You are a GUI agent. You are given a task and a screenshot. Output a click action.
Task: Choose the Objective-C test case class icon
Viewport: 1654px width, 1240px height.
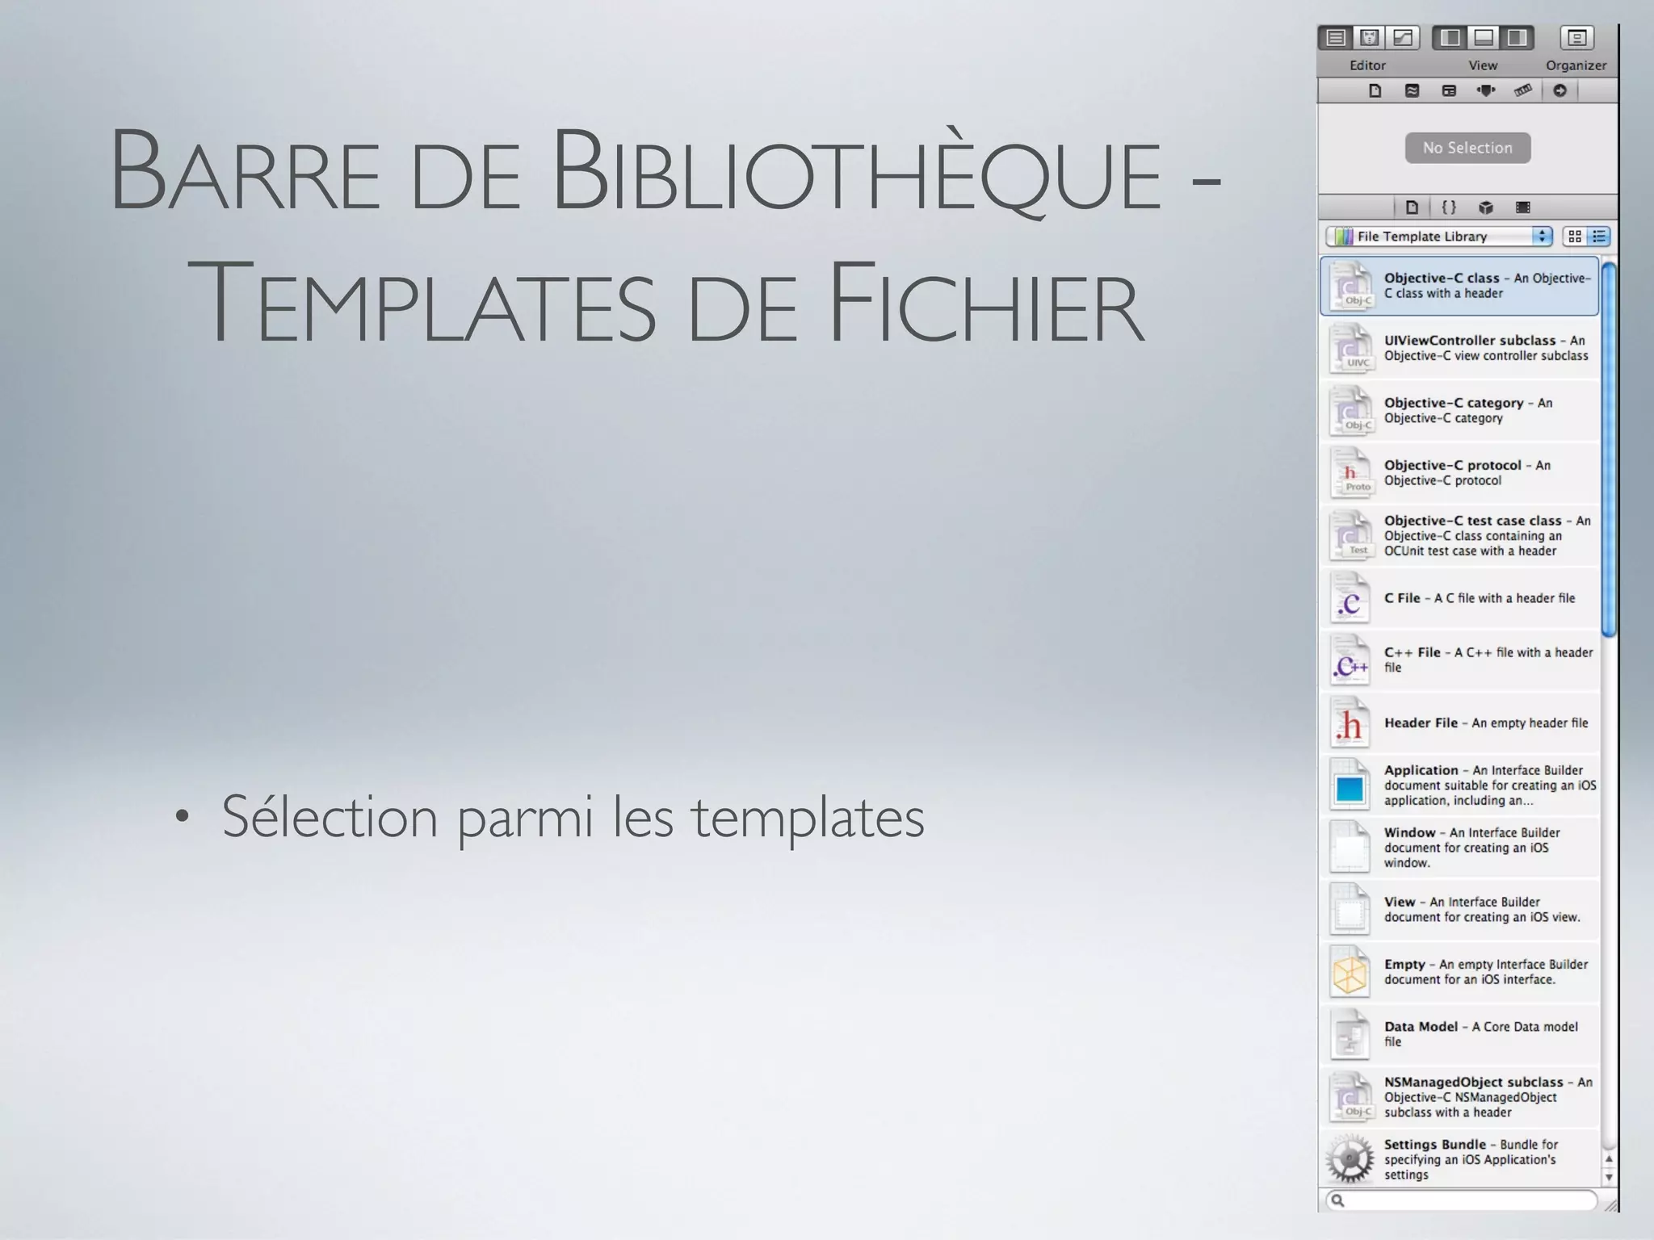(x=1350, y=535)
